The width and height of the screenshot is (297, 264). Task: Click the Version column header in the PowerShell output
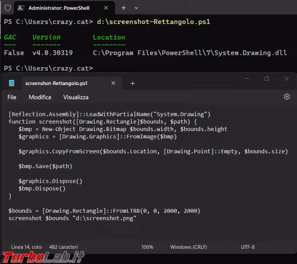46,37
